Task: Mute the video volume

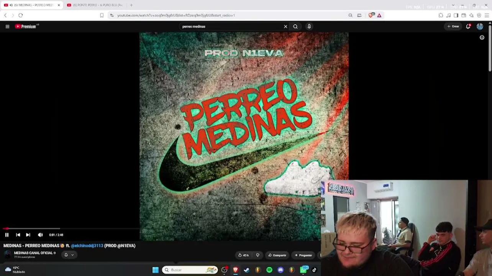Action: (x=40, y=235)
